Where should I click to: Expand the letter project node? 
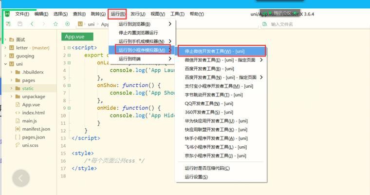(5, 48)
